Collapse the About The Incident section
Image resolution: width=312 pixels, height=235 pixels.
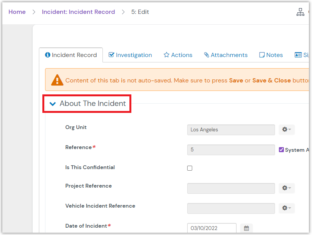click(x=53, y=104)
